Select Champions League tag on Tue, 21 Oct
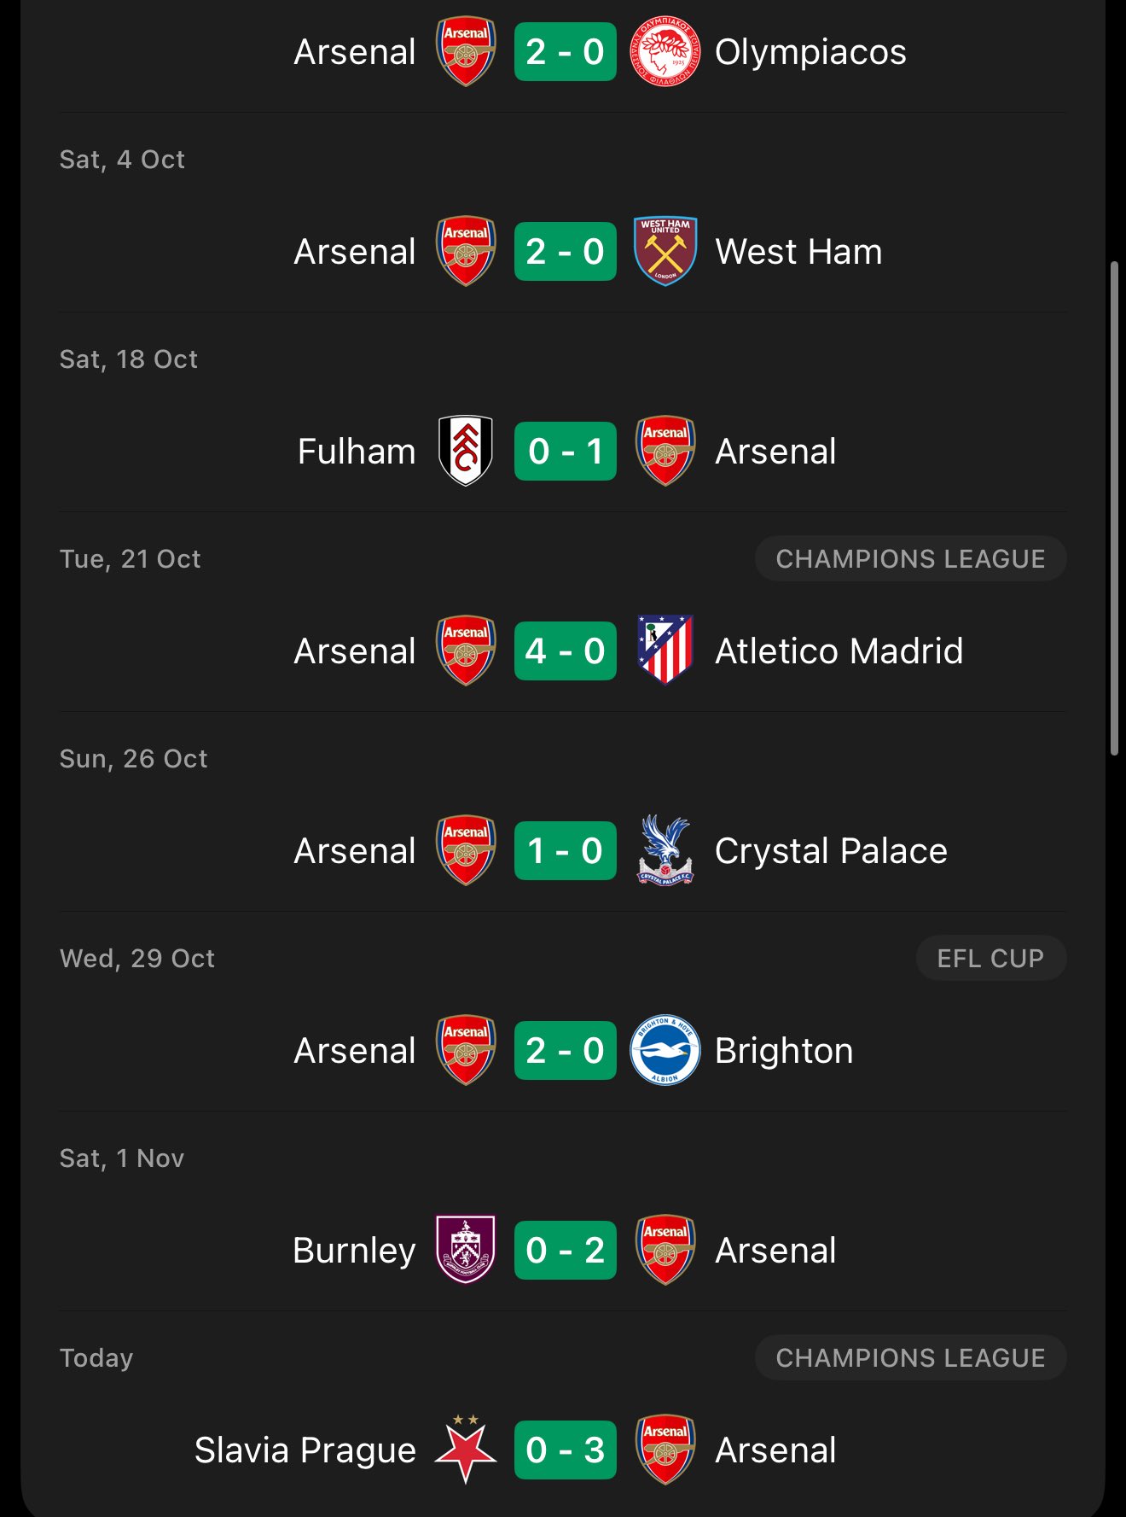Viewport: 1126px width, 1517px height. point(910,559)
